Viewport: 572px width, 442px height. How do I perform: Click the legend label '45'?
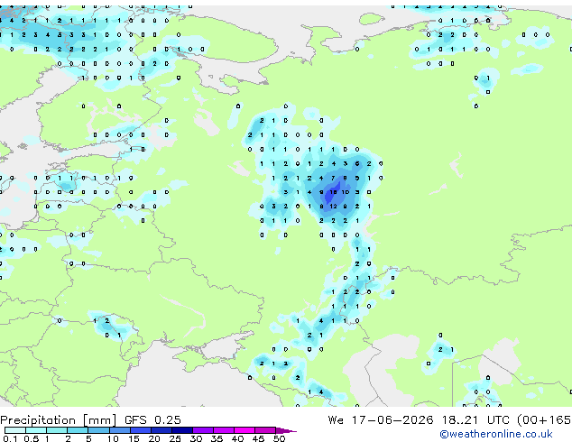[x=258, y=438]
